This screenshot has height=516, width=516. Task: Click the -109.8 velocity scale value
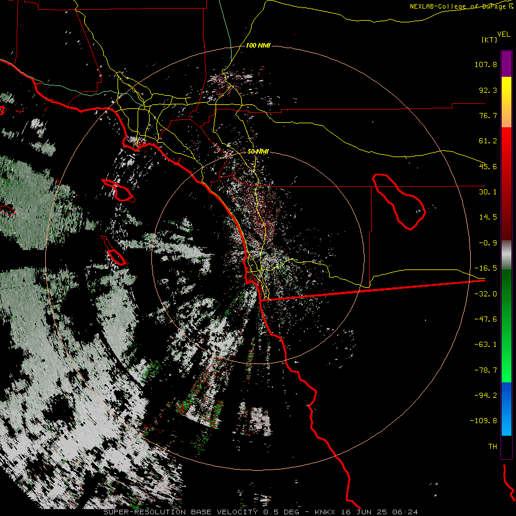click(x=483, y=421)
